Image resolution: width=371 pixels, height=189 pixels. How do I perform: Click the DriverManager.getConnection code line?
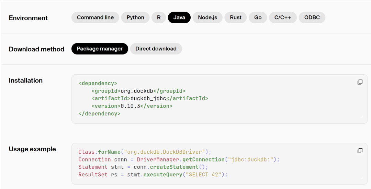pyautogui.click(x=179, y=160)
